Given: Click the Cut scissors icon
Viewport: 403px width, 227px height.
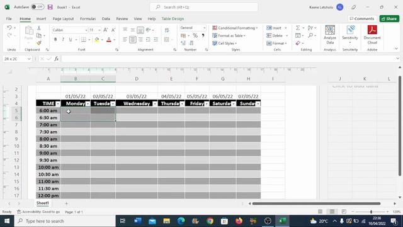Looking at the screenshot, I should coord(39,28).
